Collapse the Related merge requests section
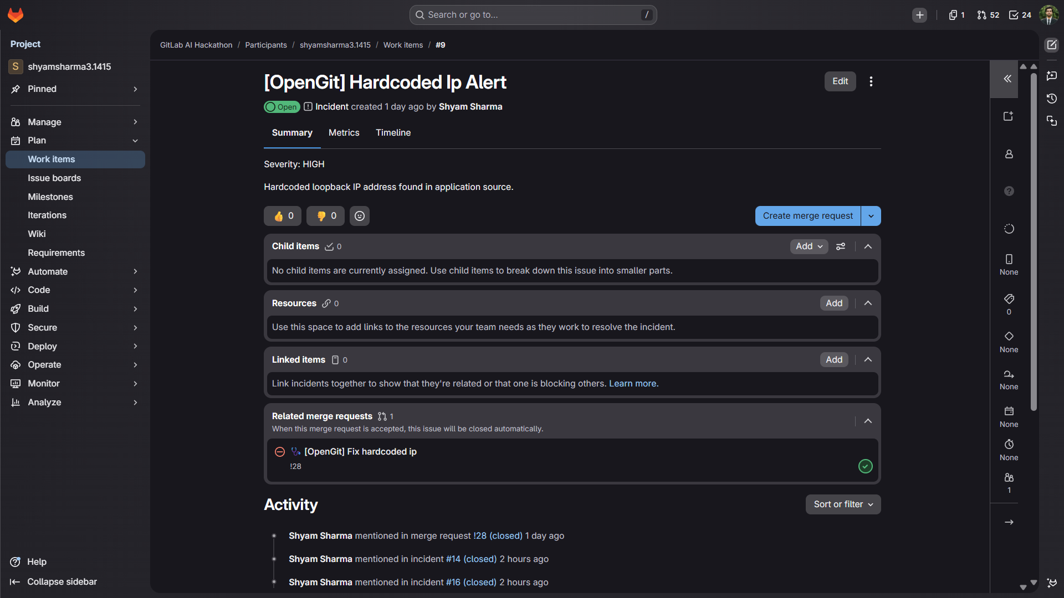This screenshot has width=1064, height=598. coord(868,421)
